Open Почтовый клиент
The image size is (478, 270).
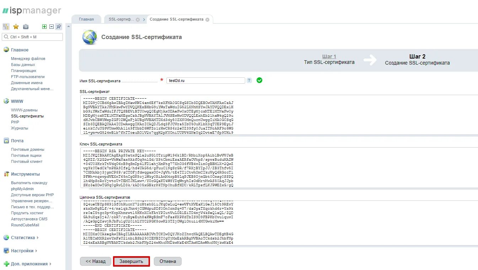click(27, 161)
